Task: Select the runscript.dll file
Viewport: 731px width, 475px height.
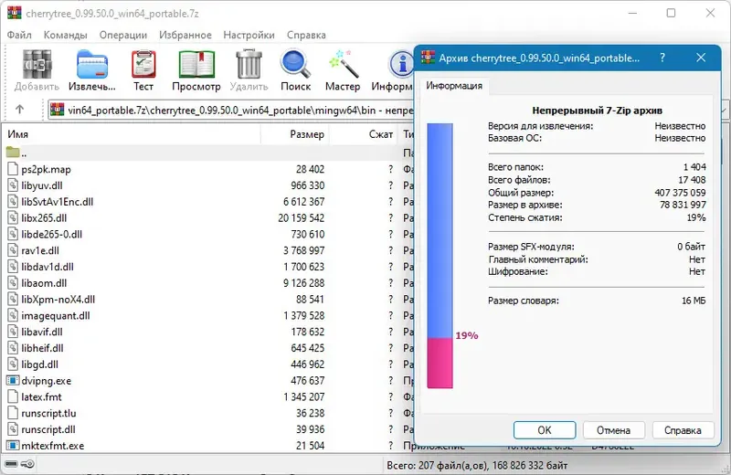Action: click(x=48, y=429)
